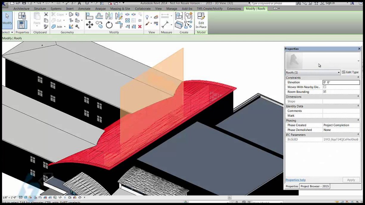Screen dimensions: 365x205
Task: Open the Properties help link
Action: pyautogui.click(x=295, y=180)
